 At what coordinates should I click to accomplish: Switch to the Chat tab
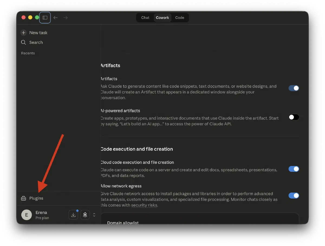(145, 18)
